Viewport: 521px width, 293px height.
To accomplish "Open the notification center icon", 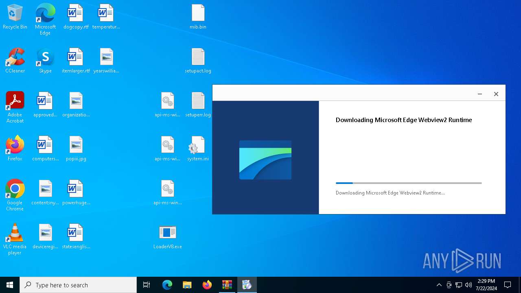I will pos(508,285).
